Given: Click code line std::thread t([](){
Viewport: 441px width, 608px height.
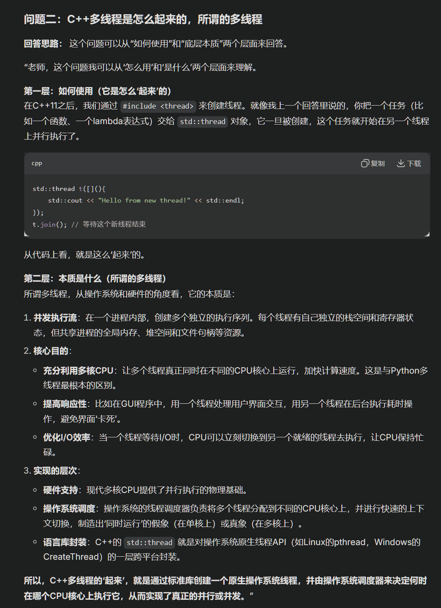Looking at the screenshot, I should 69,189.
